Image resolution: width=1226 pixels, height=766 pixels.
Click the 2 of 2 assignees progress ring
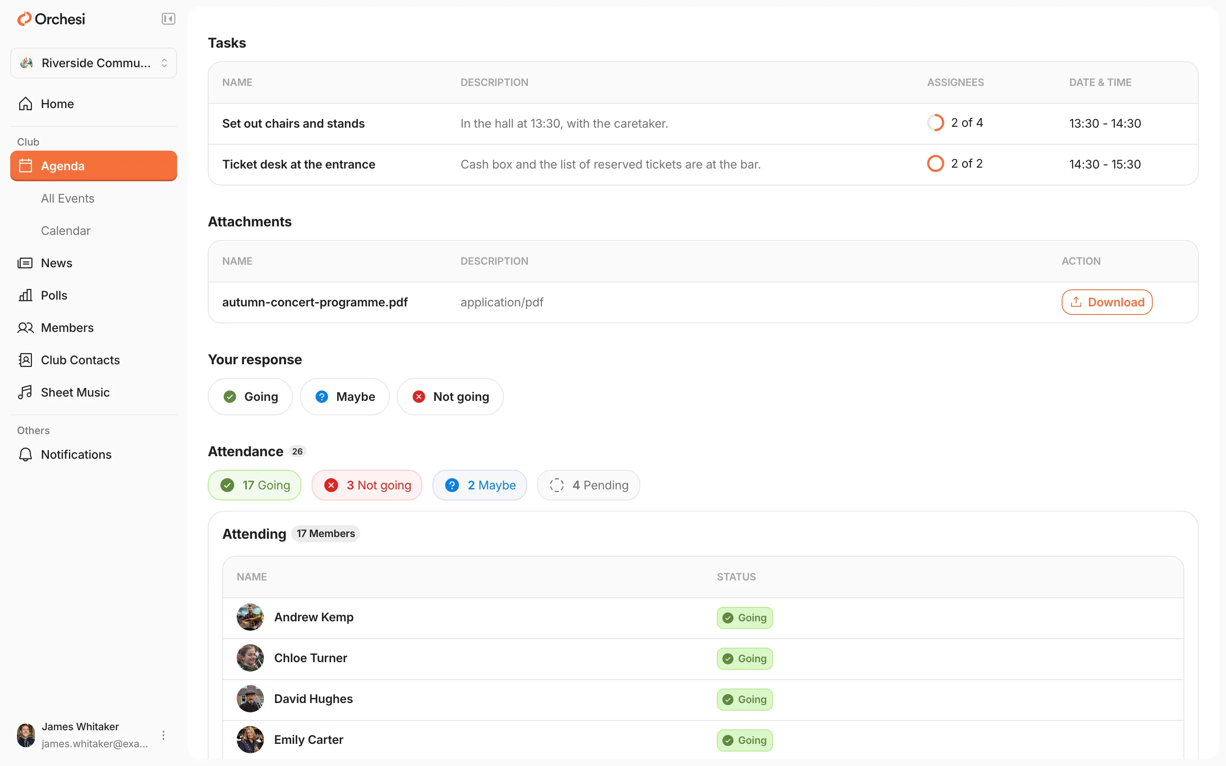[x=935, y=164]
